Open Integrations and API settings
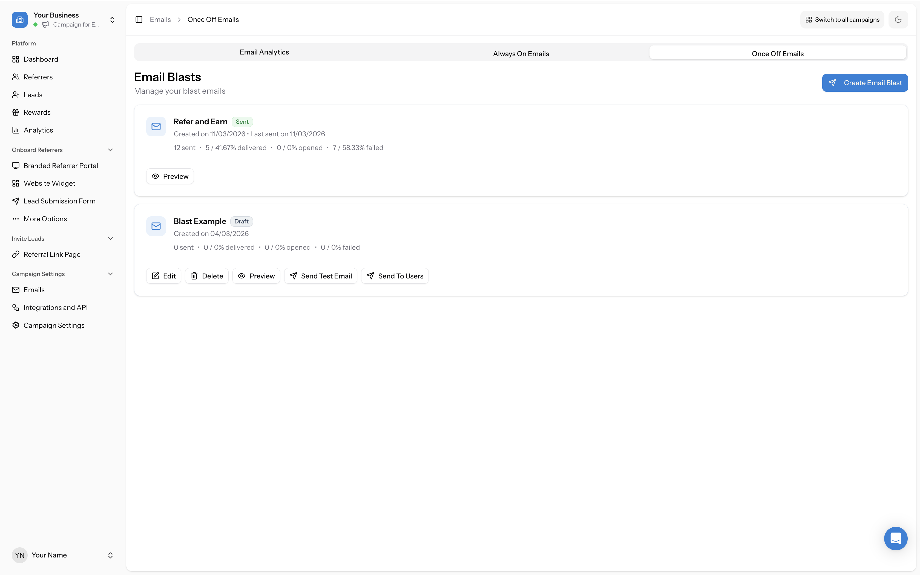920x575 pixels. (56, 307)
